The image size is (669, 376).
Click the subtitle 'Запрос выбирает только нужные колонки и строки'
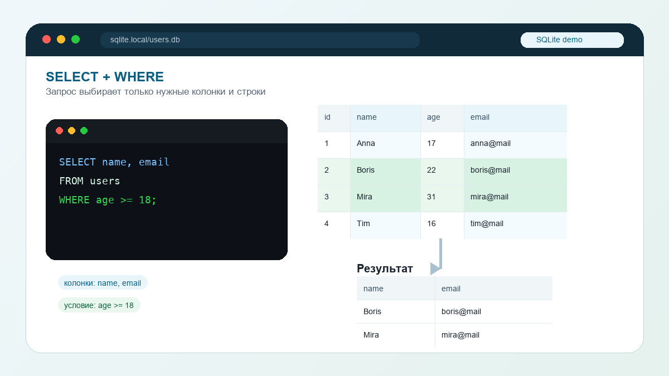click(156, 92)
